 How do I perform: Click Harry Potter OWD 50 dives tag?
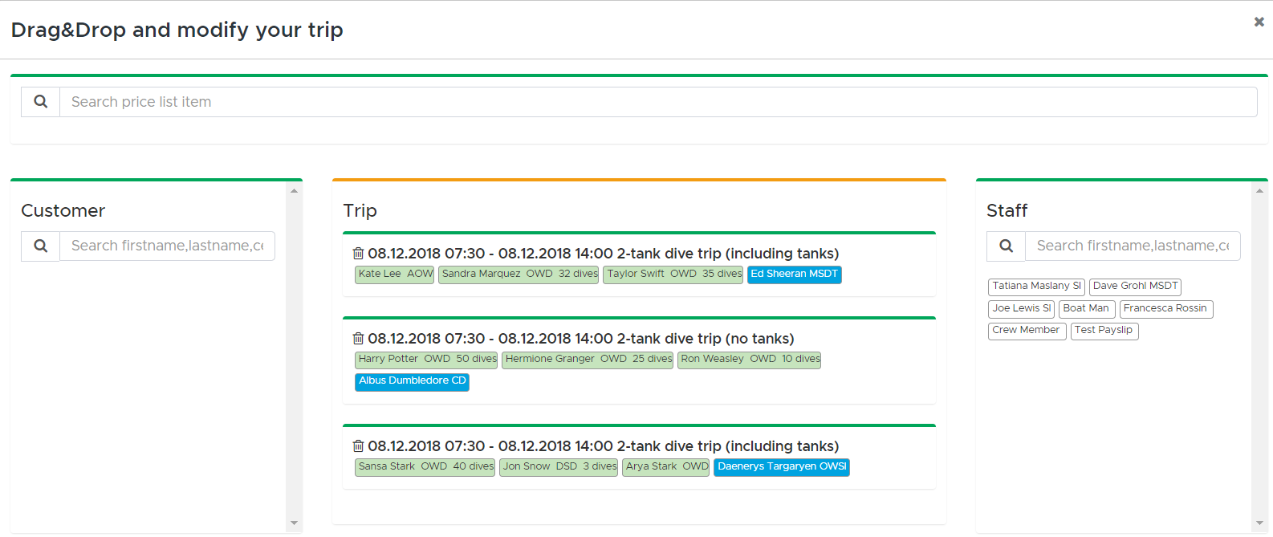click(x=426, y=360)
